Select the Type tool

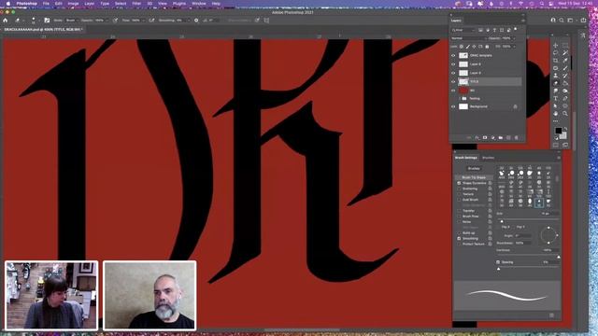pyautogui.click(x=556, y=98)
